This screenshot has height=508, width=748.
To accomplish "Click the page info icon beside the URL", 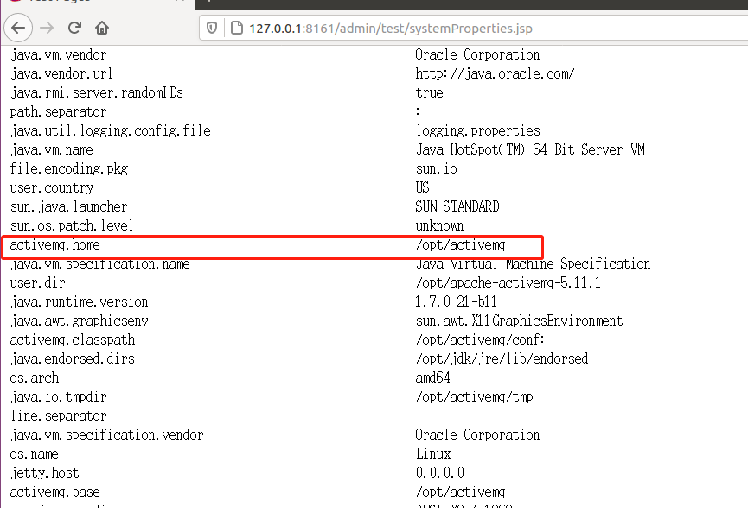I will [235, 29].
